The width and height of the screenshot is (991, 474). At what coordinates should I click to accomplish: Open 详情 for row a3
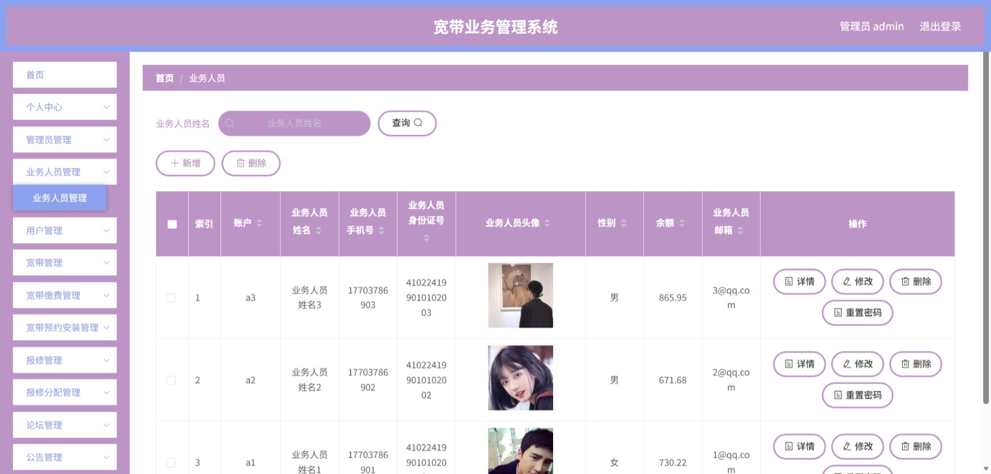click(x=799, y=281)
